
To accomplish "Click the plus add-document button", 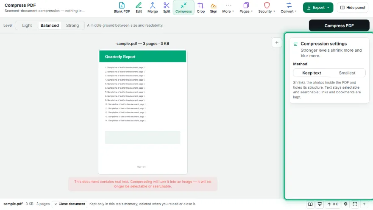I will pos(277,42).
